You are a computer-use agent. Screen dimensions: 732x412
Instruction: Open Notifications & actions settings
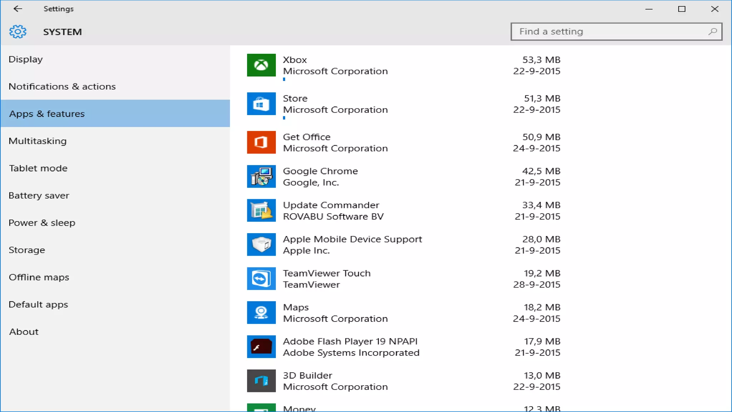[115, 86]
